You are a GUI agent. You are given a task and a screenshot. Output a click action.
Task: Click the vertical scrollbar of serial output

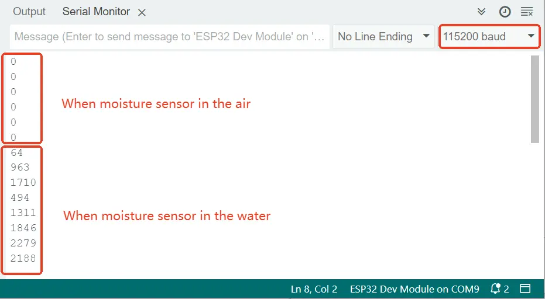(534, 99)
